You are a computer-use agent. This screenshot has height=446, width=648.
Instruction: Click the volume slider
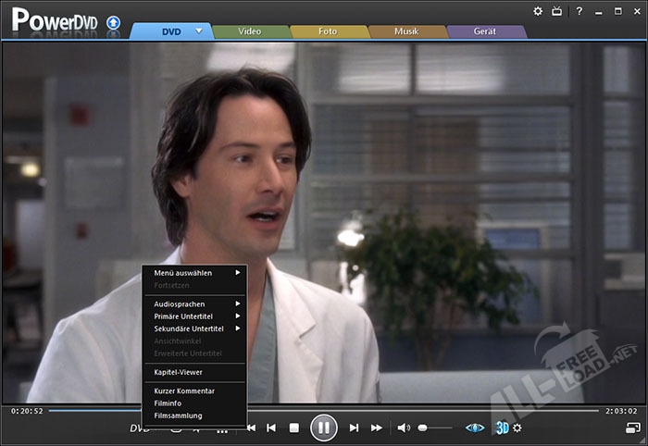click(435, 427)
